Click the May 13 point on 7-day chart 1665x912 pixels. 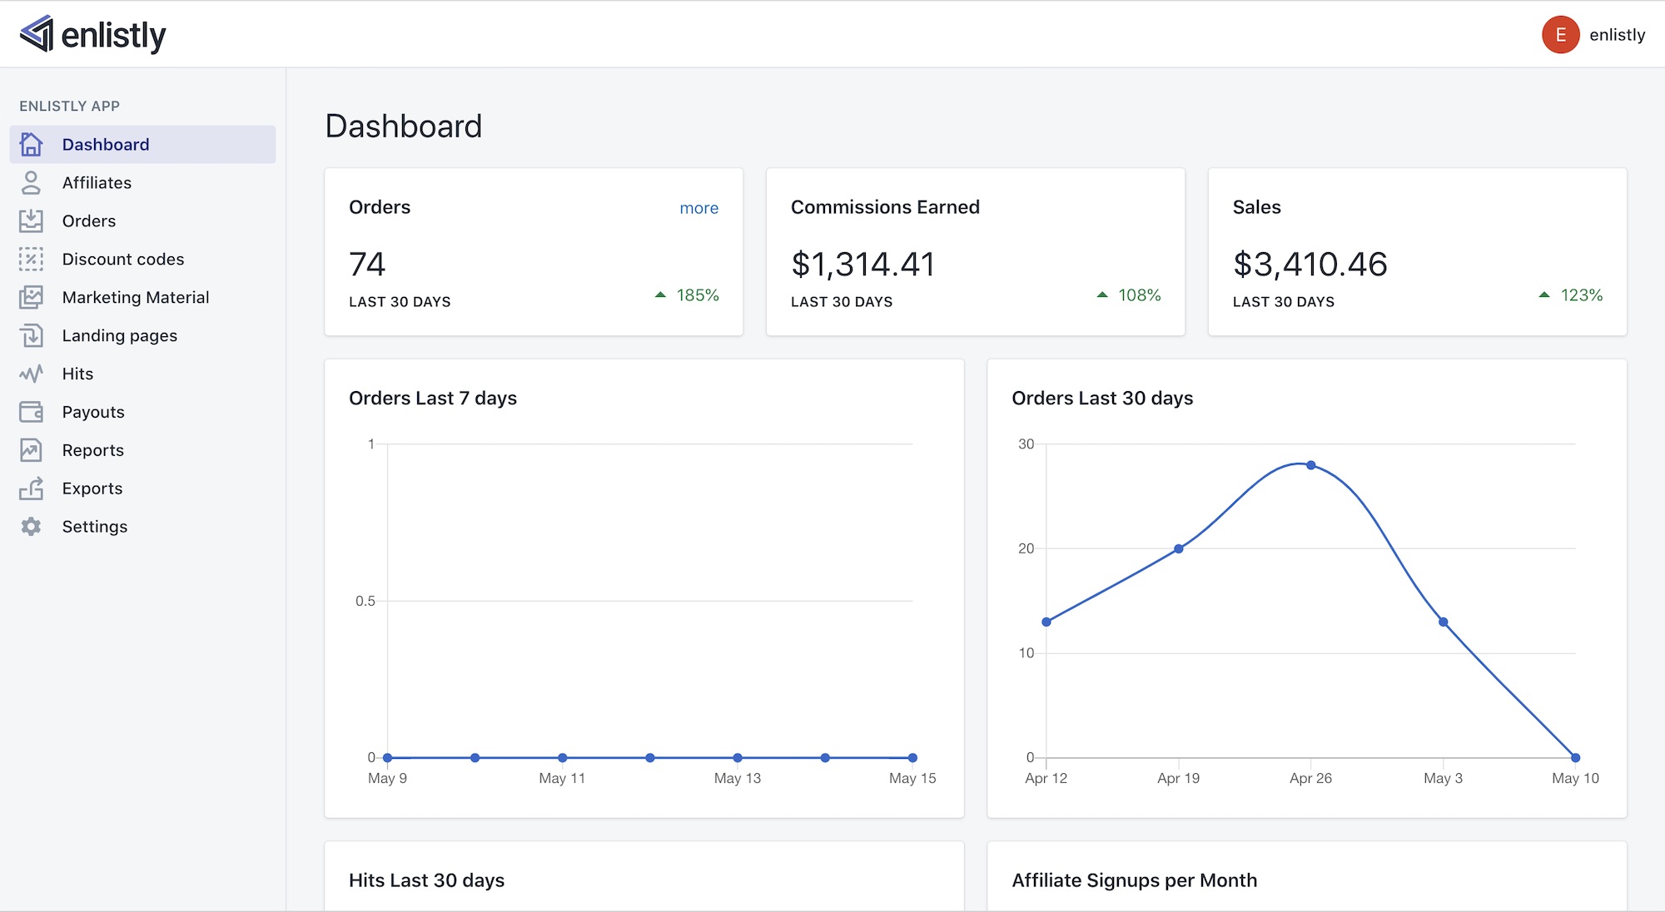pyautogui.click(x=738, y=757)
